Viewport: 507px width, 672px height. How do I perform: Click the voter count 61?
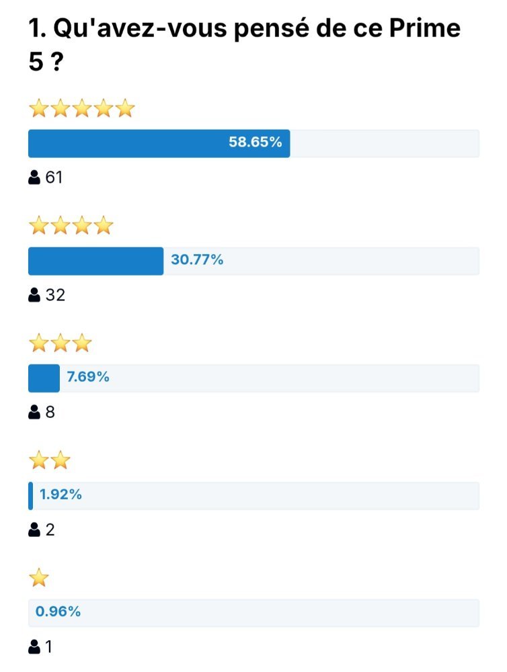pos(54,177)
